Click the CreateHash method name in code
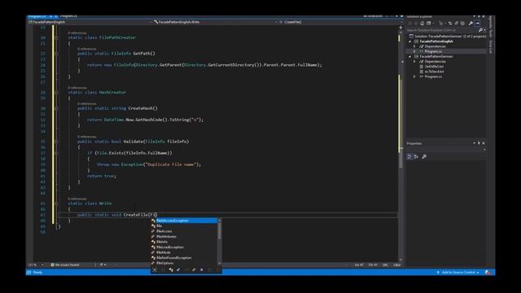This screenshot has height=293, width=521. (x=141, y=108)
